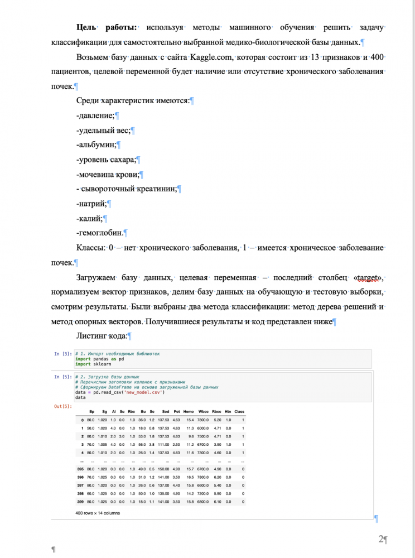Viewport: 415px width, 558px height.
Task: Click the Wbcc value "6000.0" in row 1
Action: 203,428
